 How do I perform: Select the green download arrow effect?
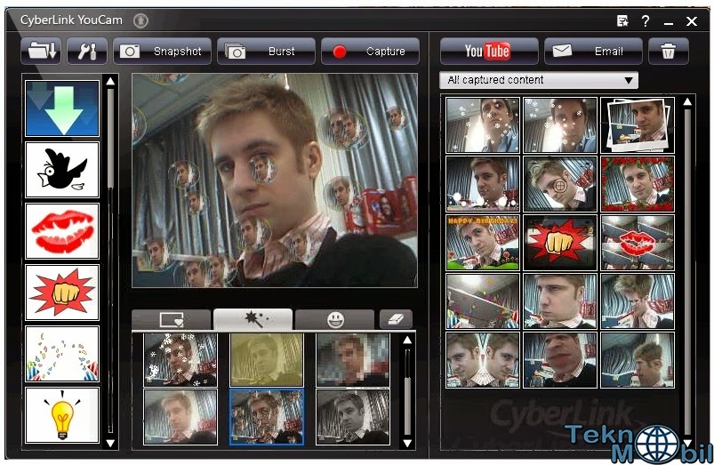62,108
